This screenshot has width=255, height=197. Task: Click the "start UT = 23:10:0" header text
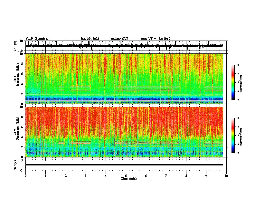pyautogui.click(x=156, y=39)
